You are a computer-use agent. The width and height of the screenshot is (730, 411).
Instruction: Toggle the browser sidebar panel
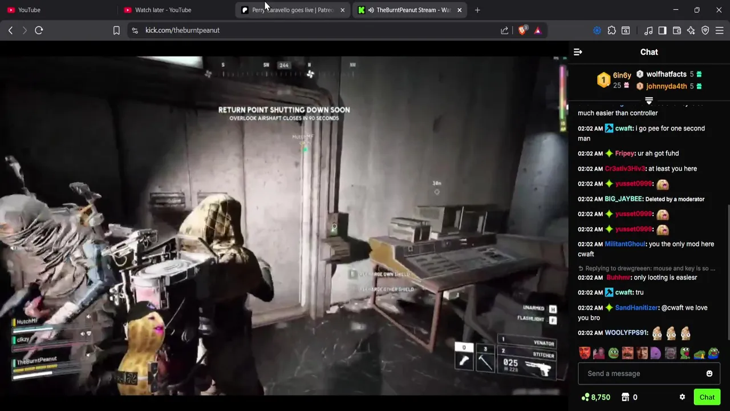pyautogui.click(x=662, y=30)
